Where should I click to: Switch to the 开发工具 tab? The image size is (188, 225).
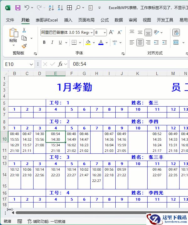tap(165, 20)
